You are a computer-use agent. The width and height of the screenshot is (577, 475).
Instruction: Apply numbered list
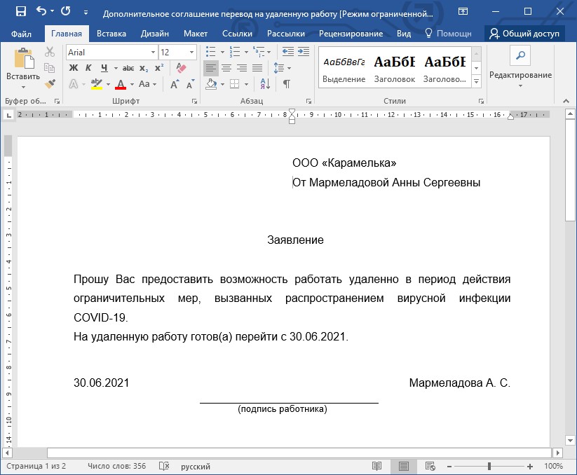pos(234,52)
